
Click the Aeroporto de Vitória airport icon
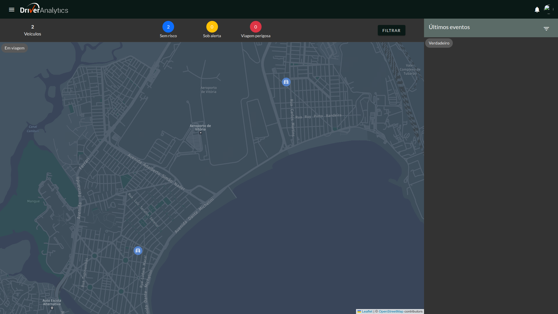pyautogui.click(x=200, y=133)
